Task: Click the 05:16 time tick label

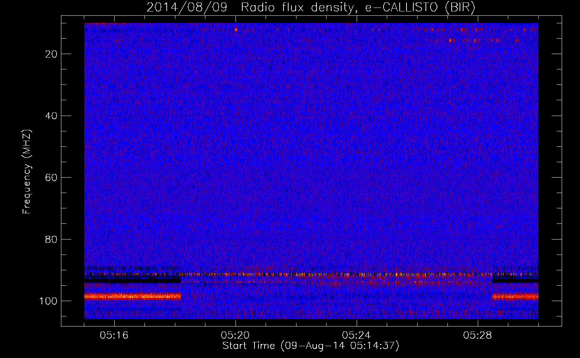Action: 114,335
